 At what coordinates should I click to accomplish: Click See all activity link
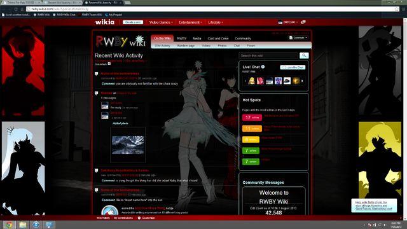(136, 61)
